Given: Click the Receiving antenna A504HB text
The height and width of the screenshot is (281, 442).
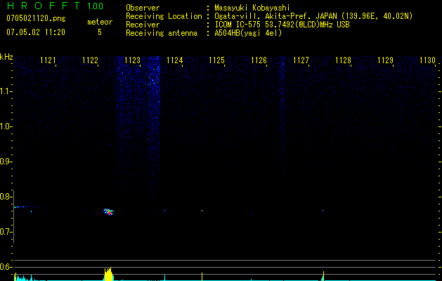Looking at the screenshot, I should [x=248, y=33].
